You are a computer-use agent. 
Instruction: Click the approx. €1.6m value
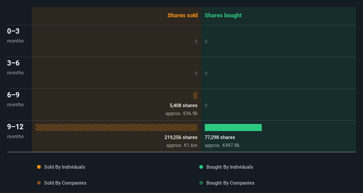[182, 145]
